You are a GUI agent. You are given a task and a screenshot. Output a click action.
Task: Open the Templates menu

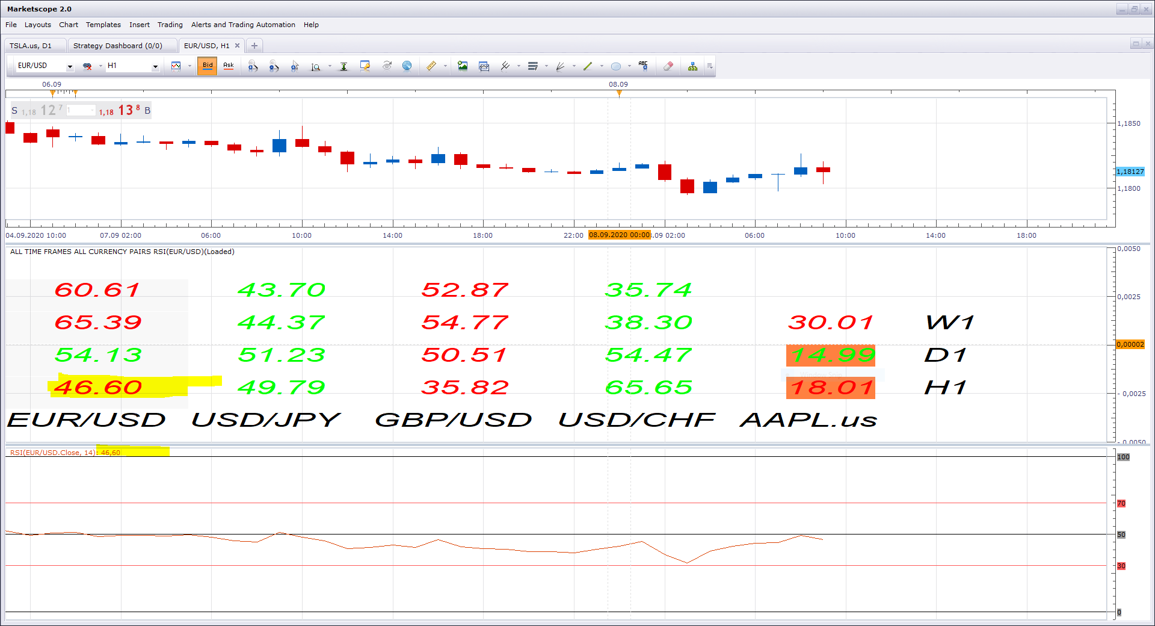[103, 25]
